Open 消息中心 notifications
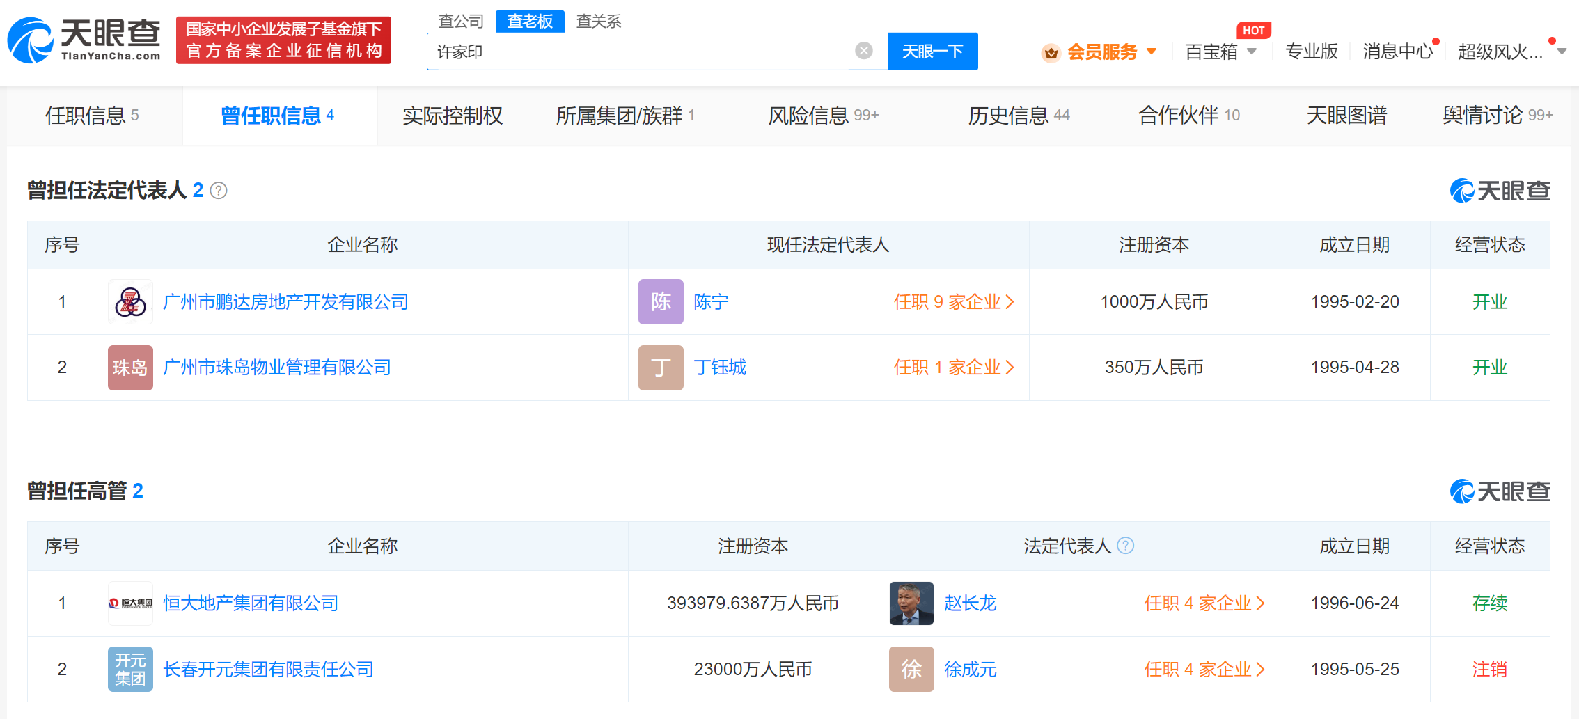 pos(1398,52)
